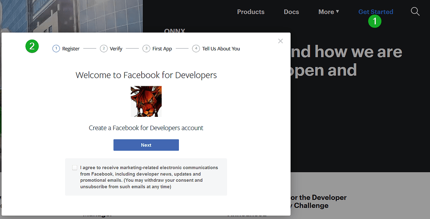Image resolution: width=430 pixels, height=219 pixels.
Task: Click the Next button
Action: (146, 145)
